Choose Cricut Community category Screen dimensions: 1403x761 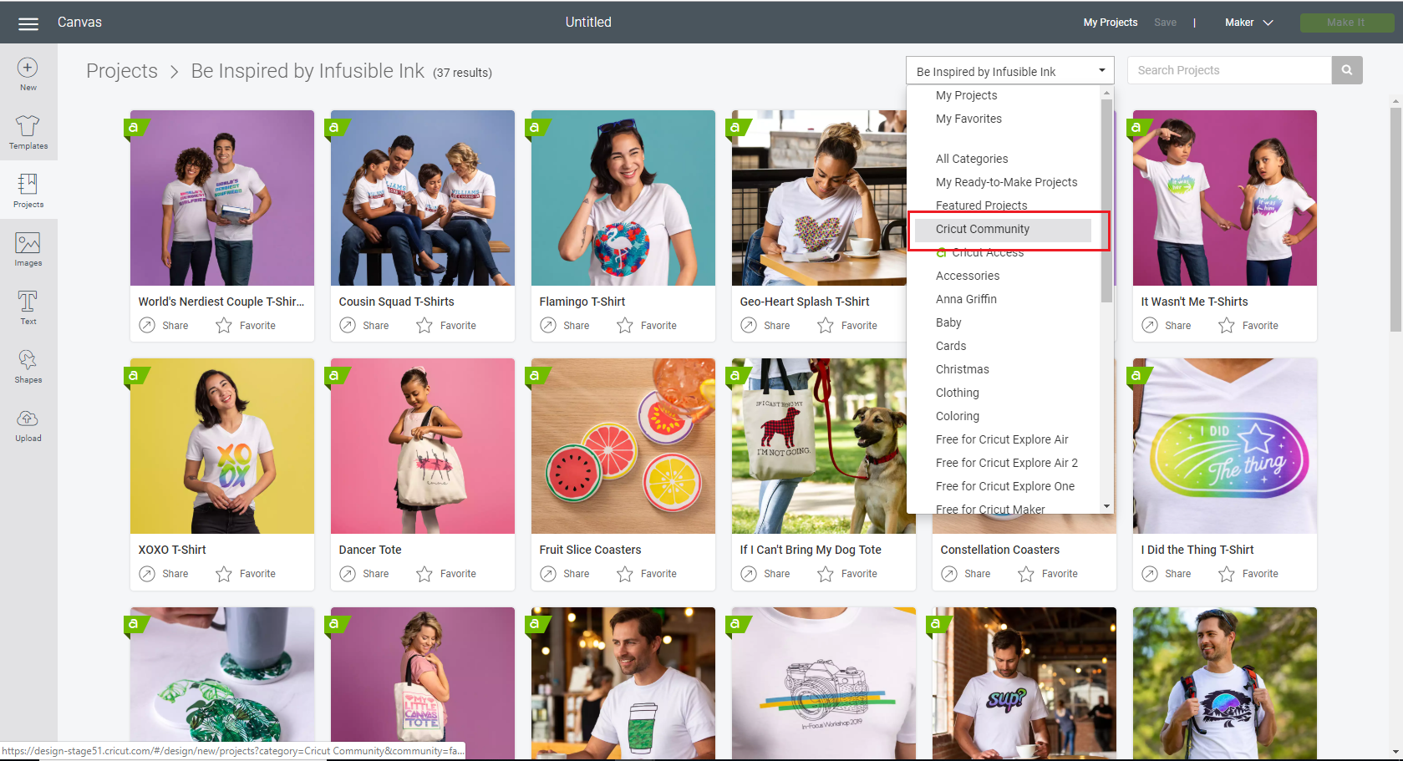pos(1003,229)
